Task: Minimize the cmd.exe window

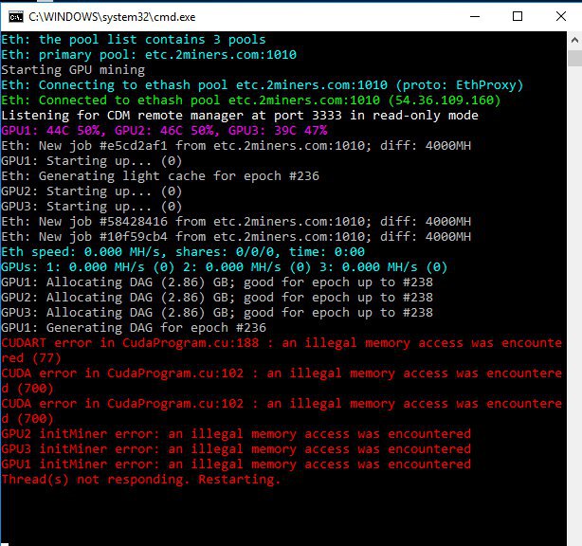Action: (x=475, y=17)
